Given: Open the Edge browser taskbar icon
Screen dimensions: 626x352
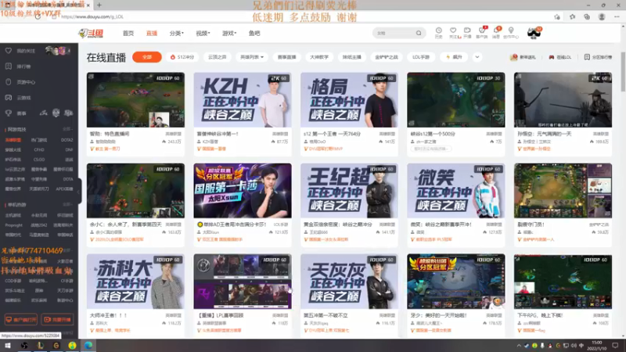Looking at the screenshot, I should pos(88,346).
